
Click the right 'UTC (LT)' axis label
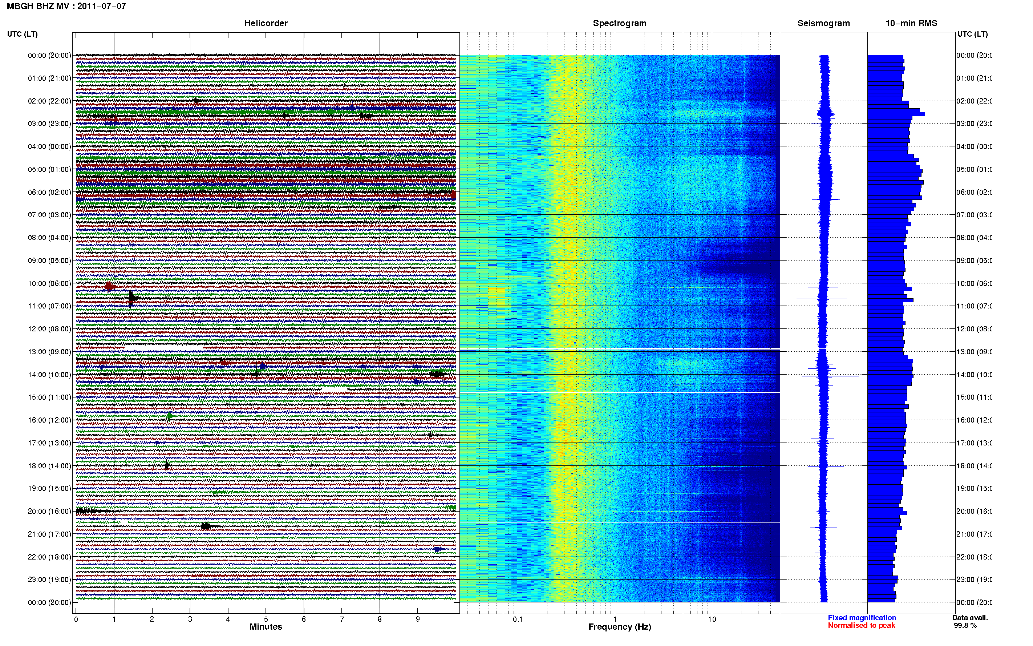pyautogui.click(x=972, y=34)
